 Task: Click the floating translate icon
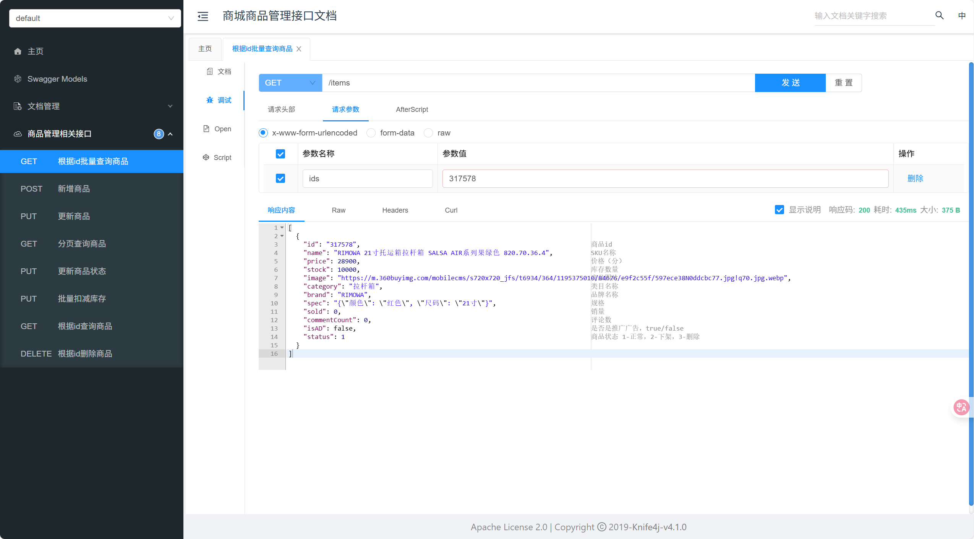[961, 407]
